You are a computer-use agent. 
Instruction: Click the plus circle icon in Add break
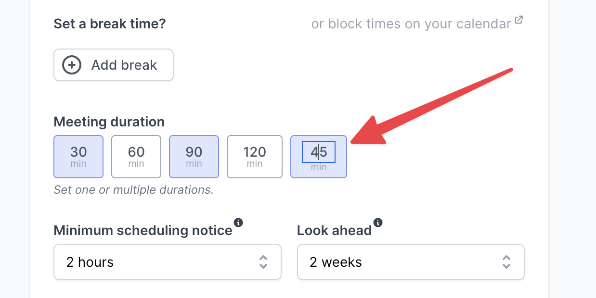tap(72, 65)
